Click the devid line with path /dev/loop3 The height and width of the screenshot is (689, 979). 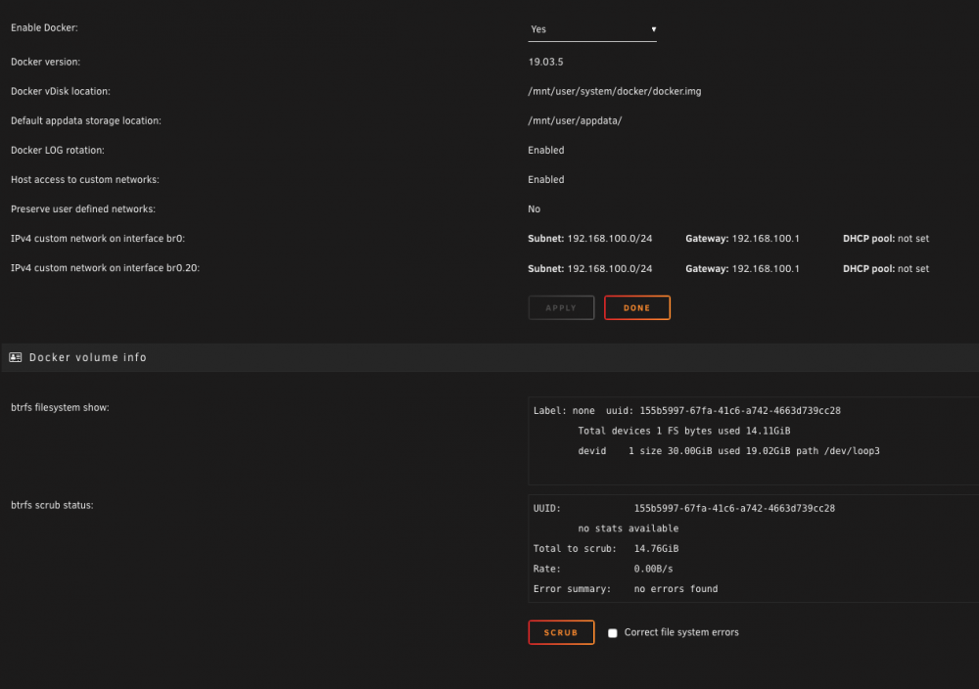[x=728, y=450]
